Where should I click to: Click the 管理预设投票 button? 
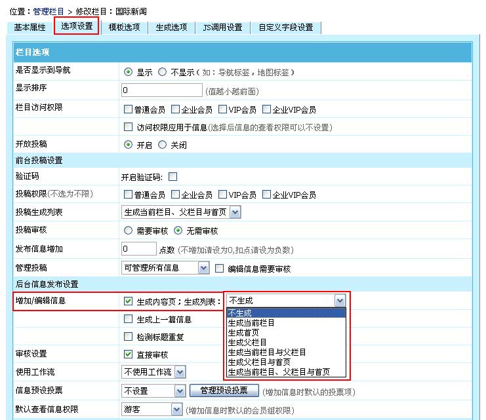click(224, 391)
